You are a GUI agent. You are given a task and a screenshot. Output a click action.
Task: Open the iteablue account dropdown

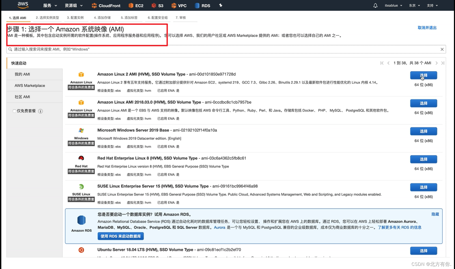tap(393, 5)
